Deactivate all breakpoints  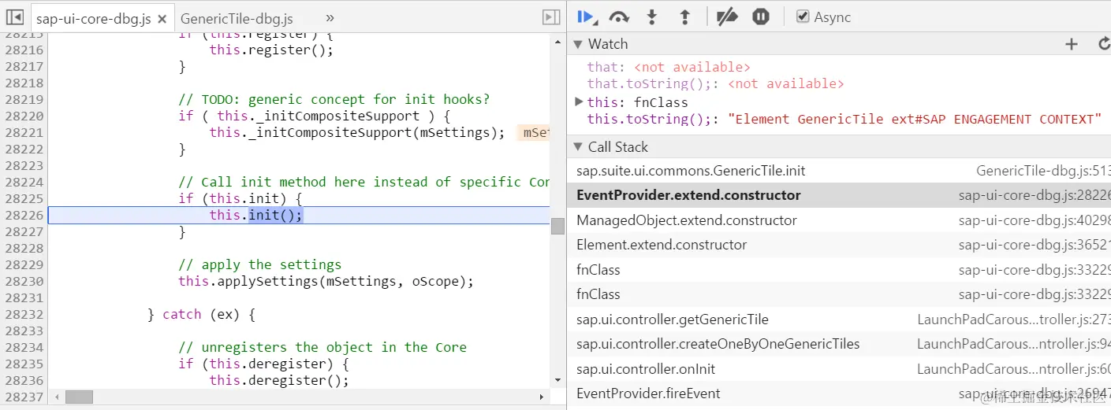tap(726, 17)
